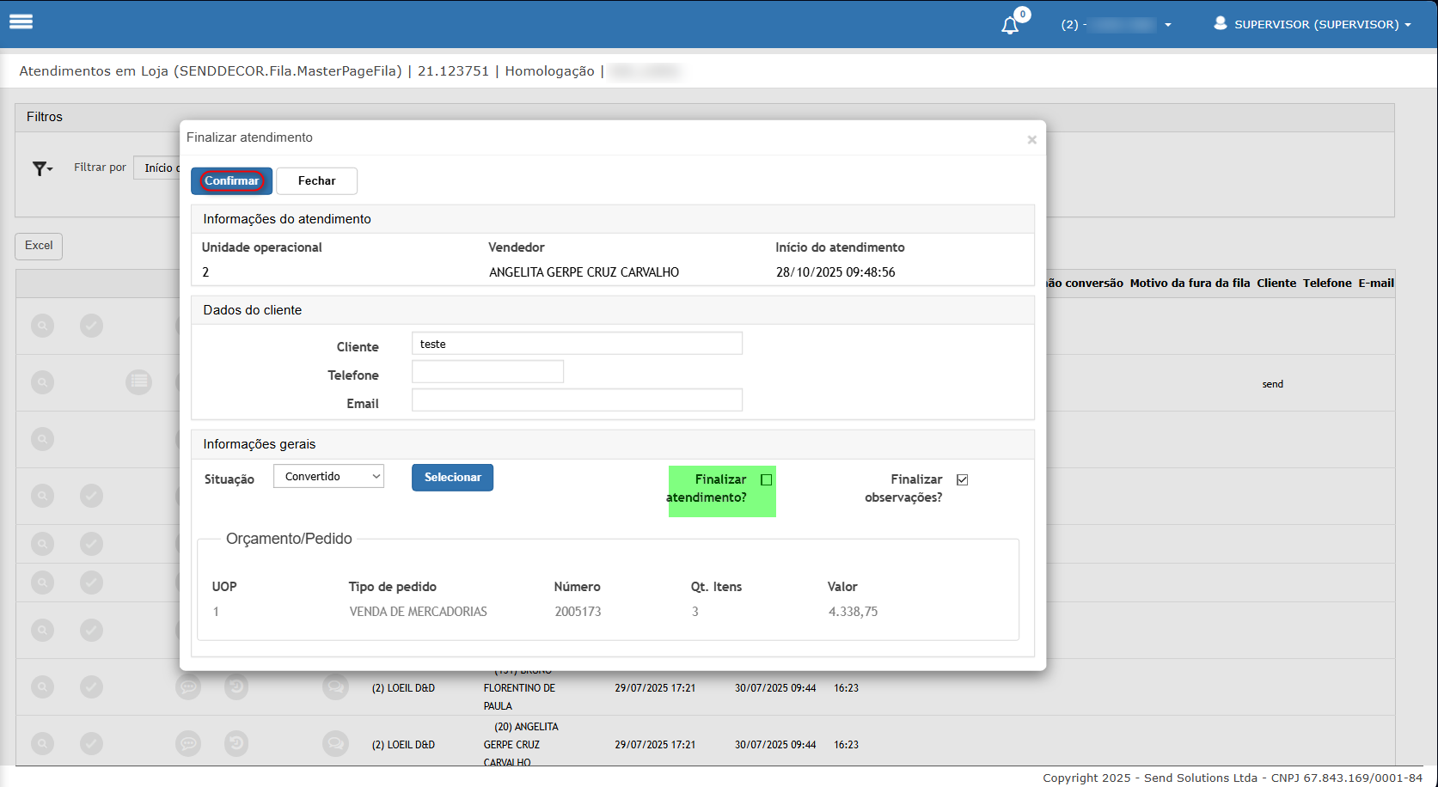1438x787 pixels.
Task: Click the notification bell icon
Action: point(1010,25)
